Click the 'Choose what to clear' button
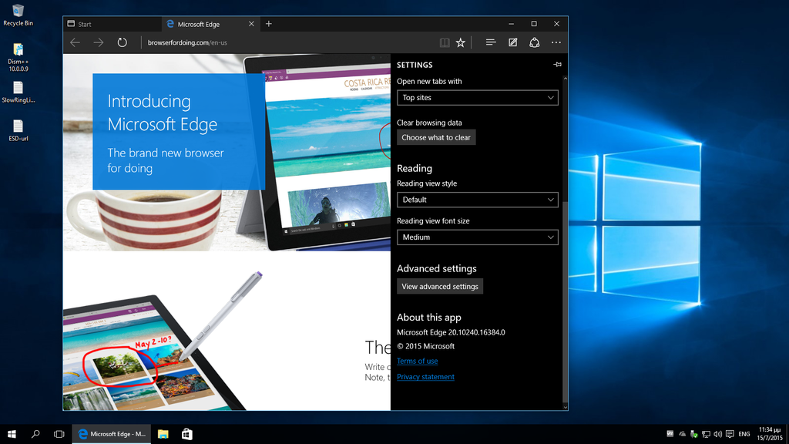Image resolution: width=789 pixels, height=444 pixels. click(436, 137)
